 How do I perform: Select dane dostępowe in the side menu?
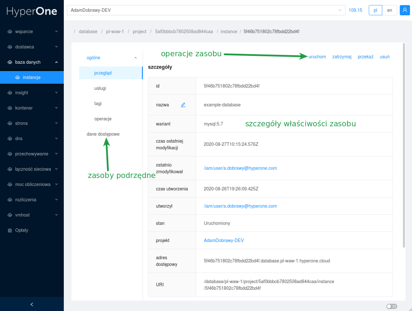coord(103,134)
